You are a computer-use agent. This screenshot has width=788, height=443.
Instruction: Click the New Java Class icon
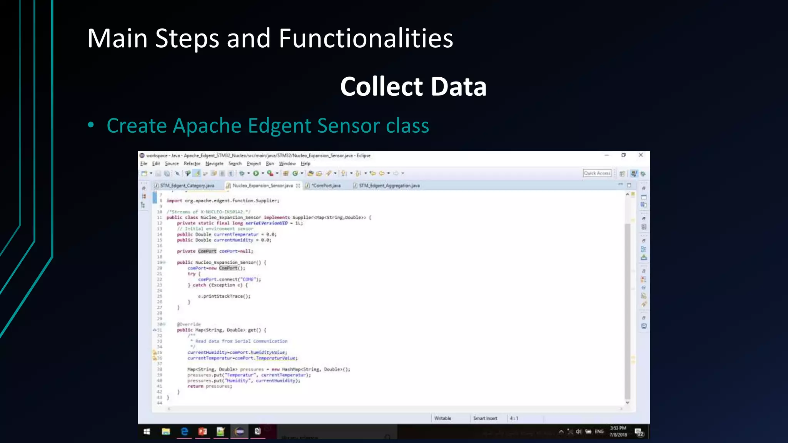[295, 173]
